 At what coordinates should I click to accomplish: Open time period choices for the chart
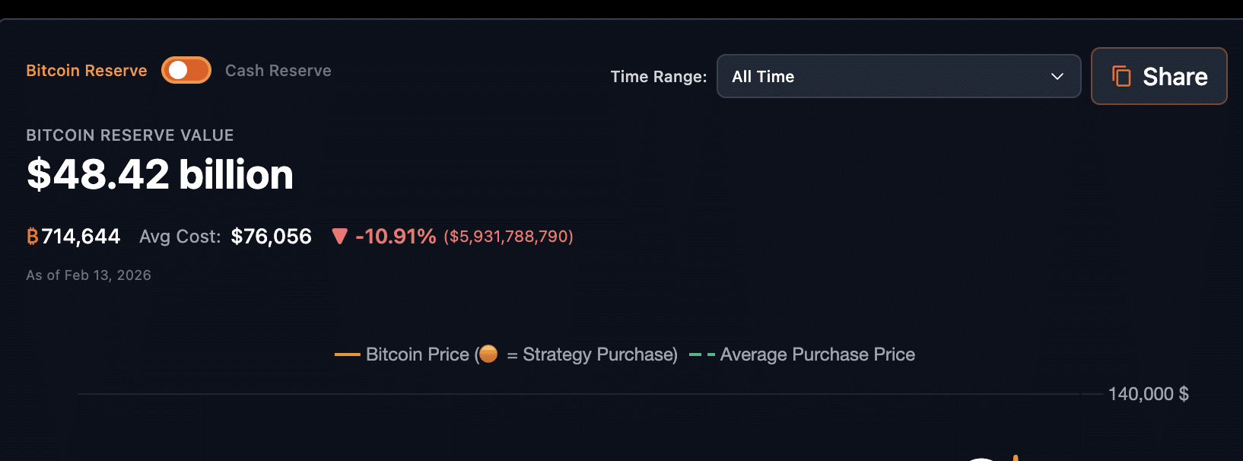pos(899,76)
